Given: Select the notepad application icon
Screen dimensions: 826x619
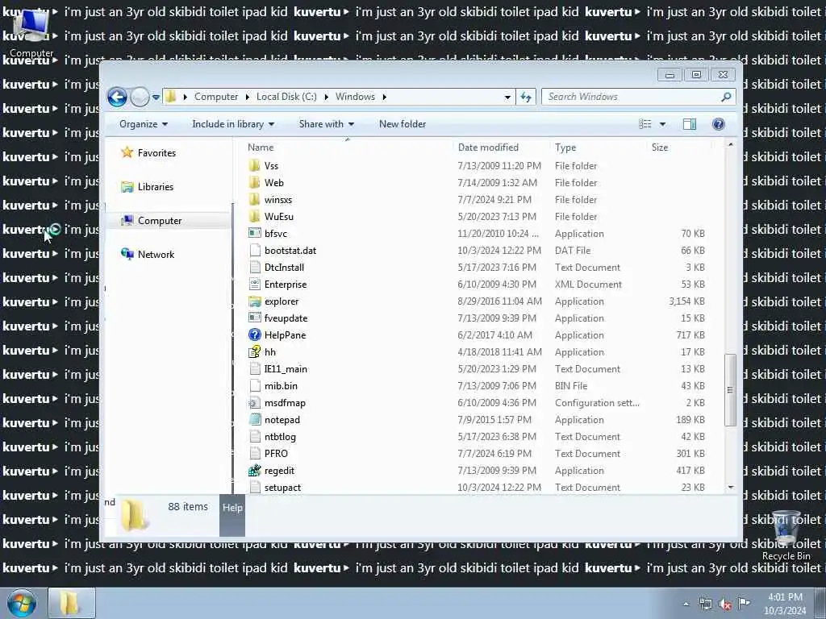Looking at the screenshot, I should pos(255,419).
